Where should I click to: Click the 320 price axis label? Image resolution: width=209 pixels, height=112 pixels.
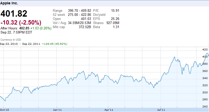tap(205, 85)
